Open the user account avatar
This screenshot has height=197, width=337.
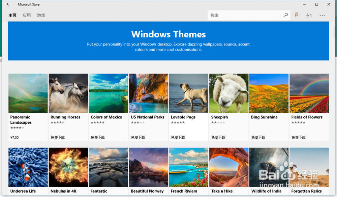[297, 15]
